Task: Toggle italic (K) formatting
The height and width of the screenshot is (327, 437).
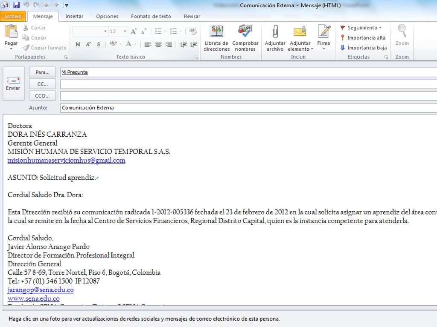Action: [88, 44]
